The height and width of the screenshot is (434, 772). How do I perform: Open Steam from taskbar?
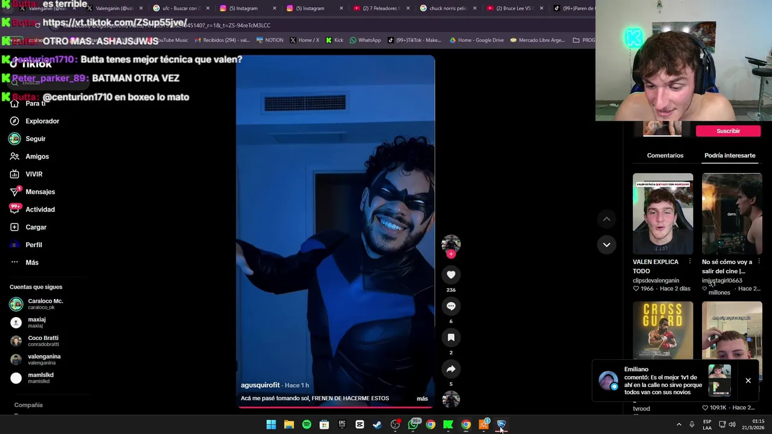pos(377,424)
